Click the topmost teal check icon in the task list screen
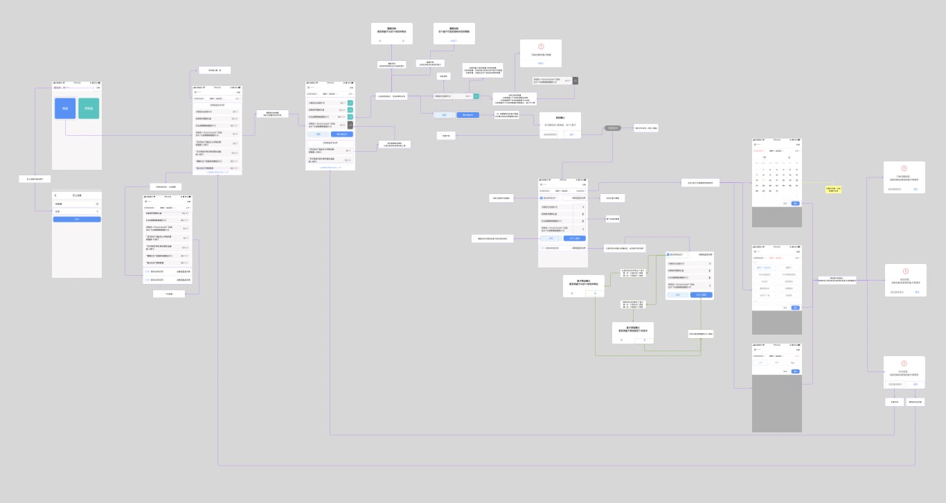 350,103
